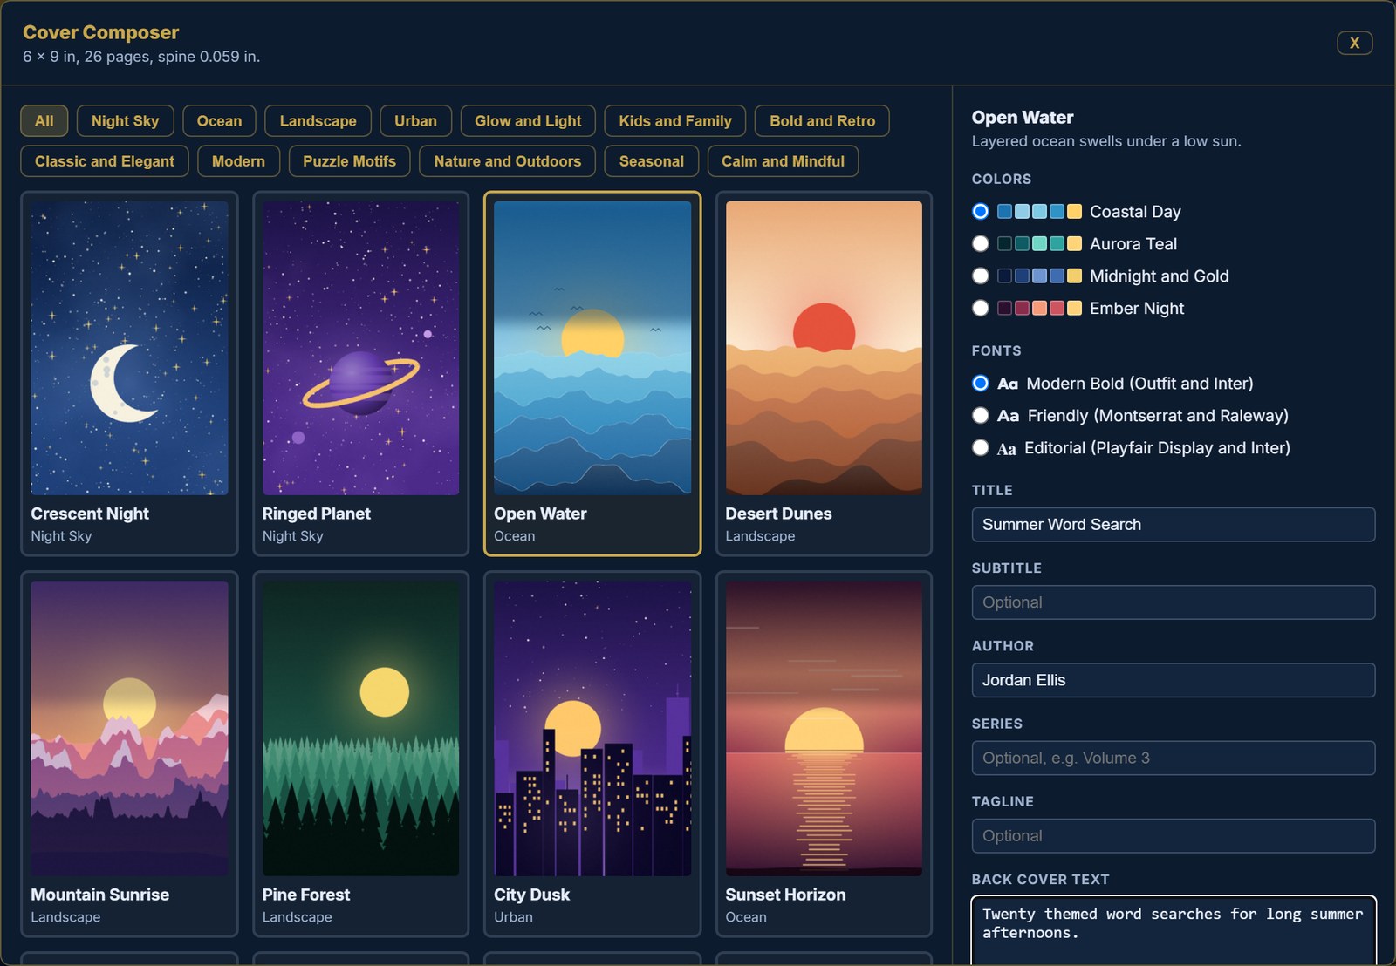This screenshot has height=966, width=1396.
Task: Select Editorial Playfair Display font option
Action: [981, 448]
